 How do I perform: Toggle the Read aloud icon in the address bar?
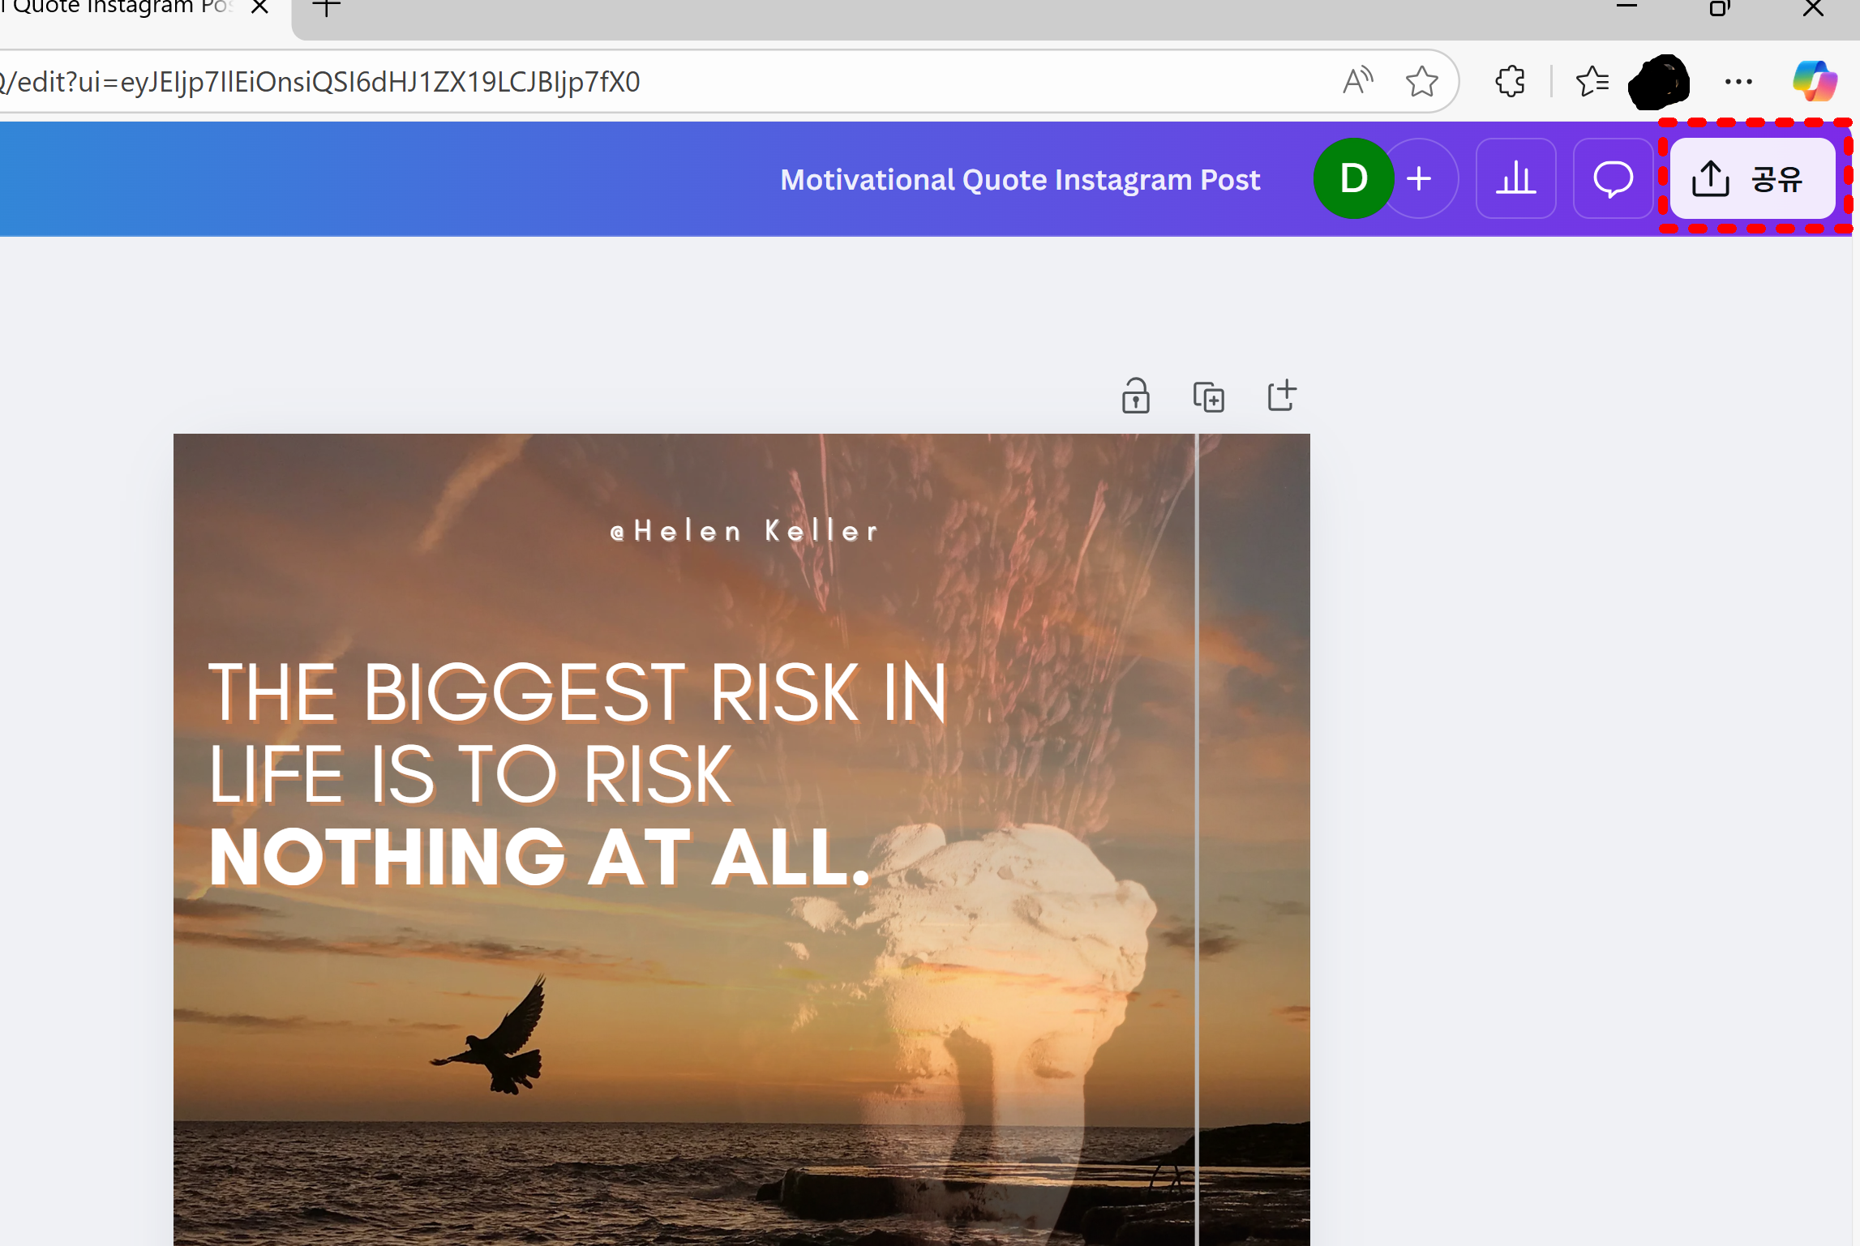click(1357, 82)
